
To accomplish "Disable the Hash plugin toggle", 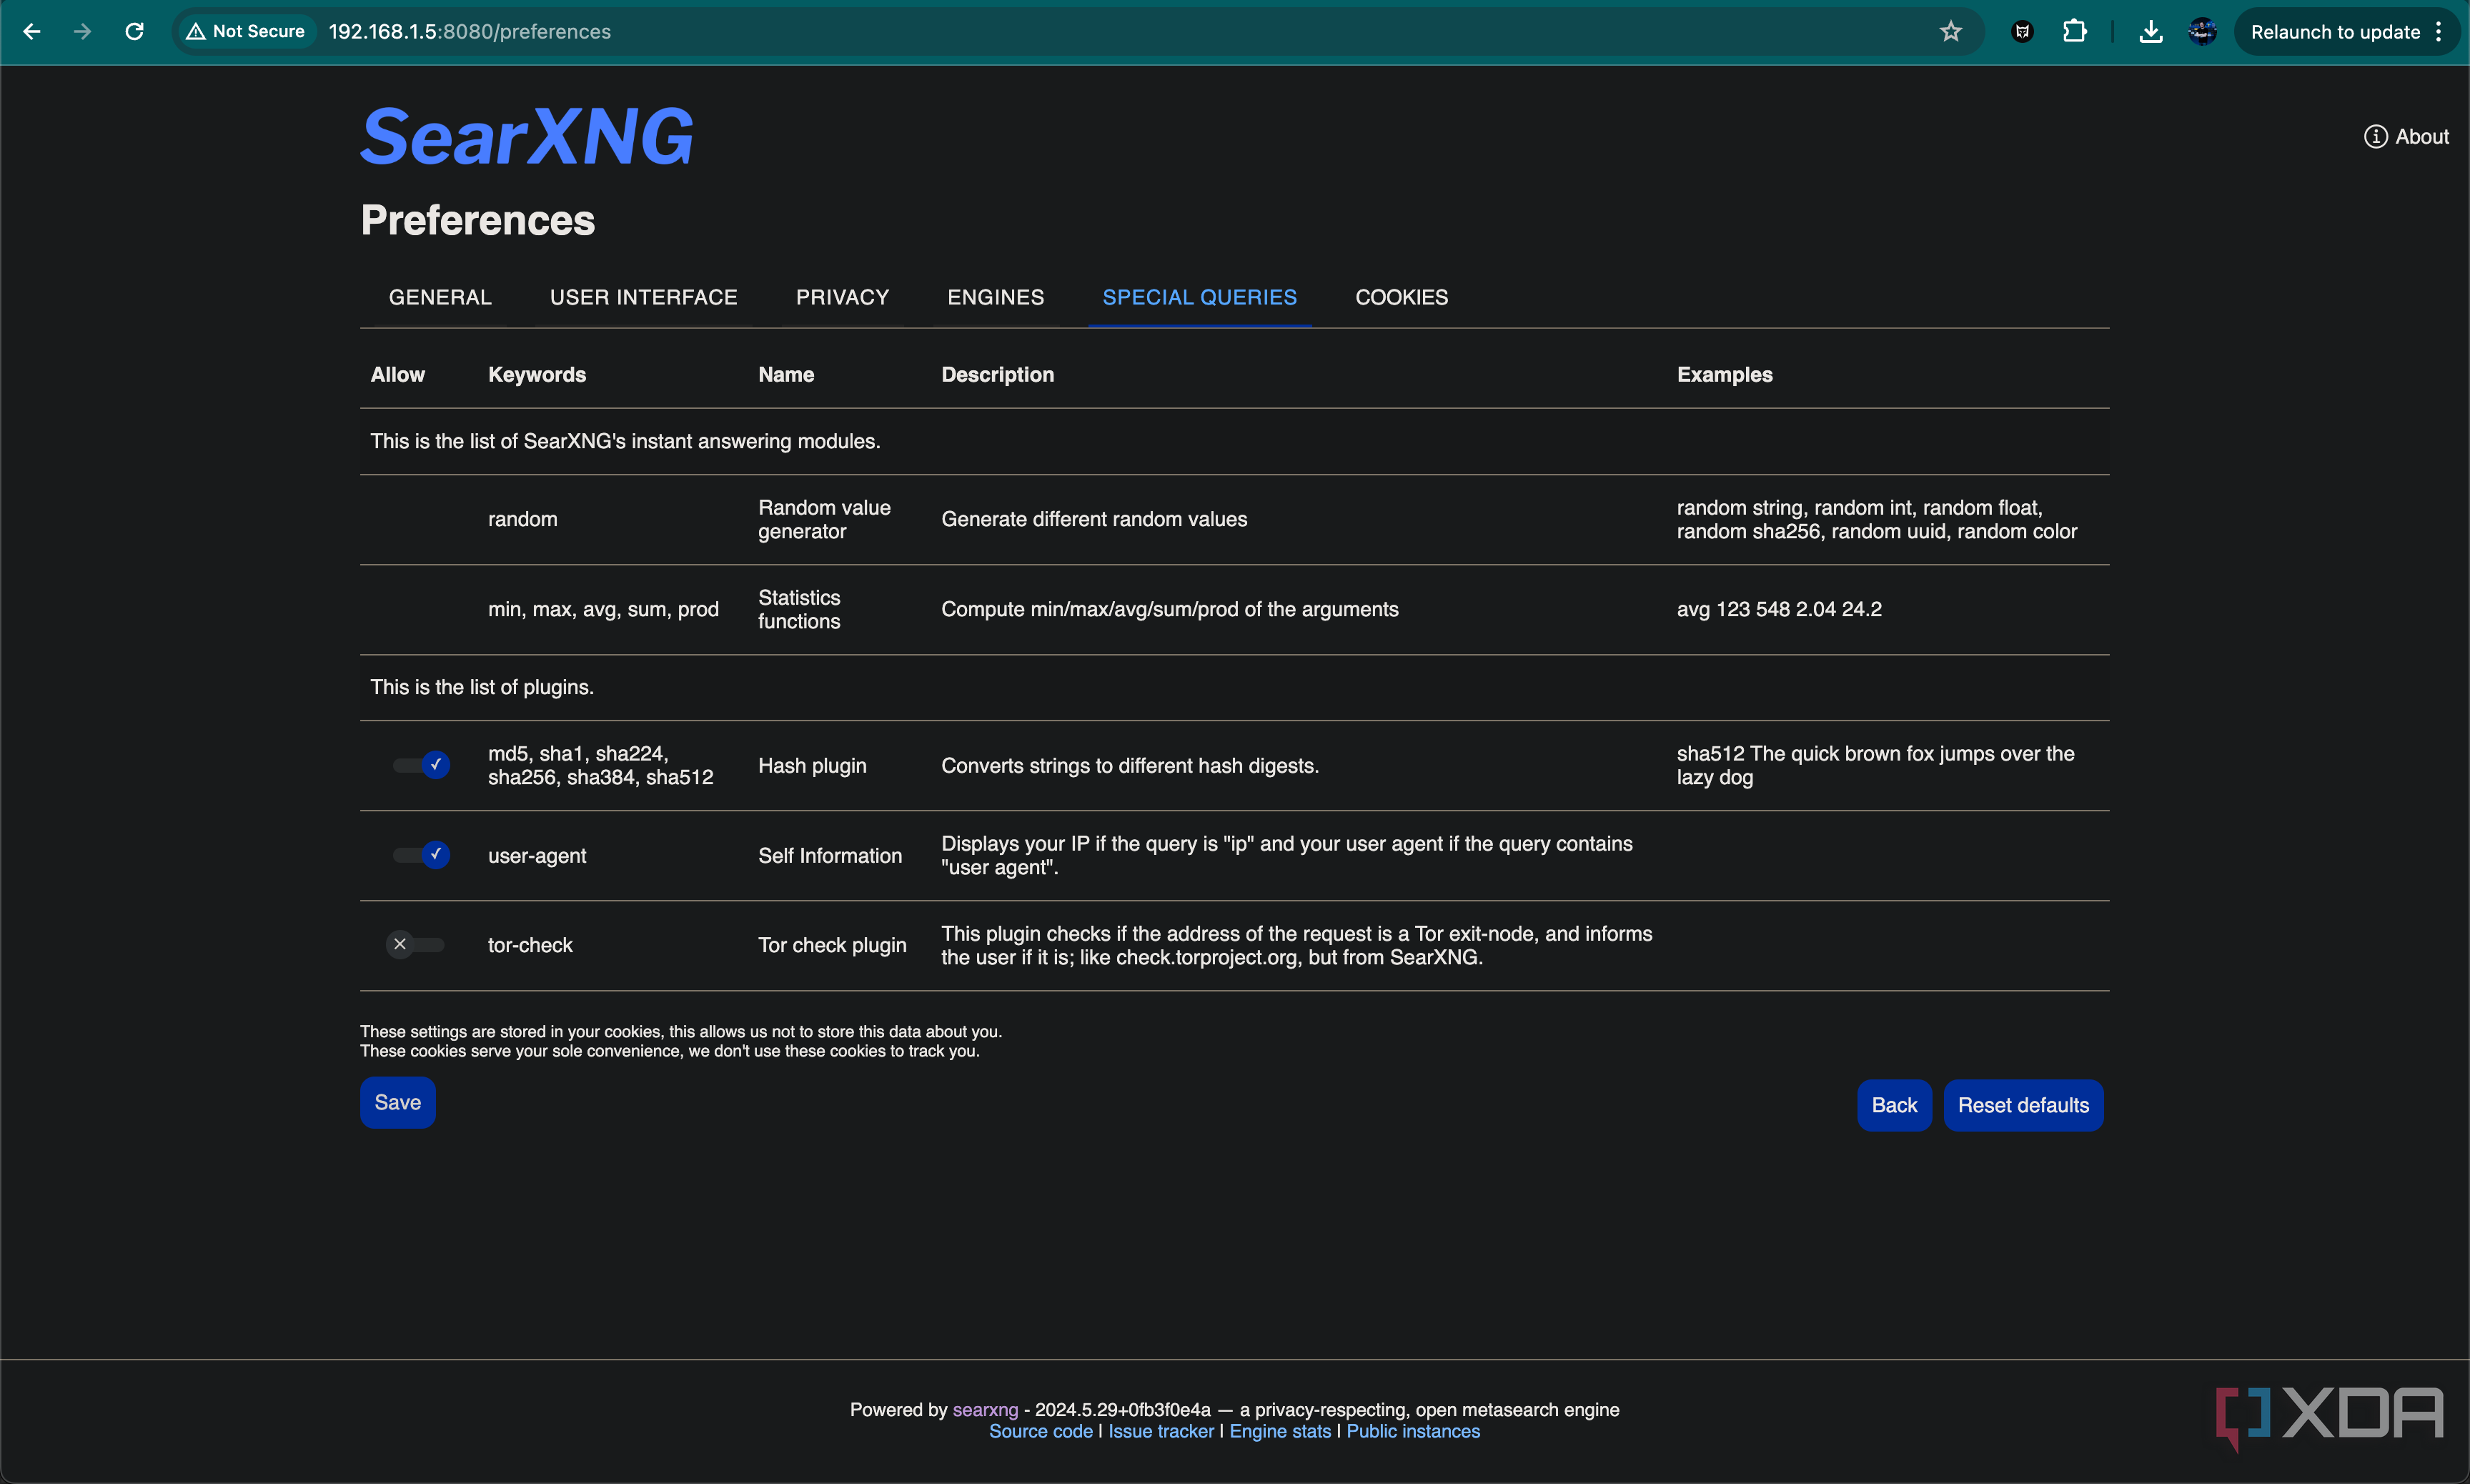I will click(421, 765).
